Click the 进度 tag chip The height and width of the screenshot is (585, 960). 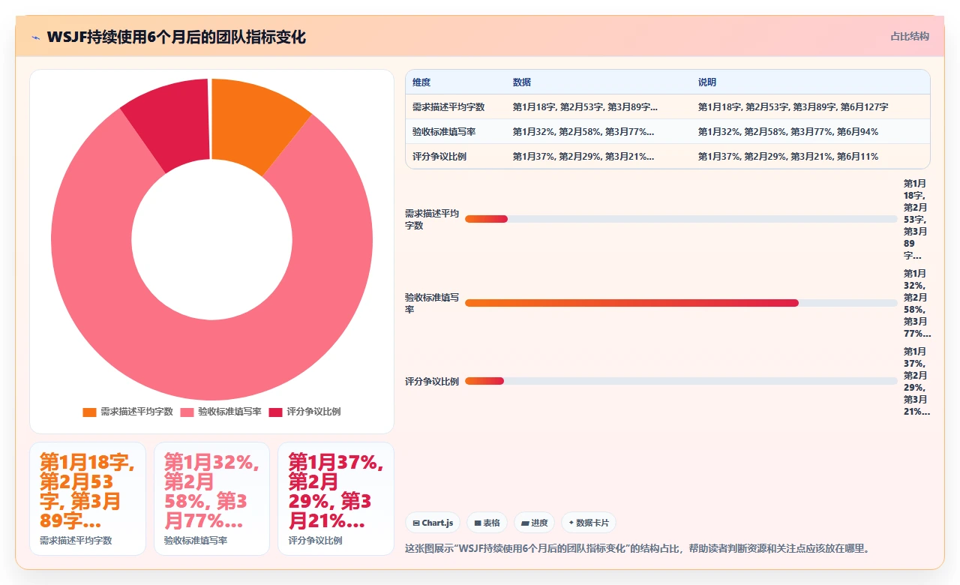pyautogui.click(x=534, y=523)
